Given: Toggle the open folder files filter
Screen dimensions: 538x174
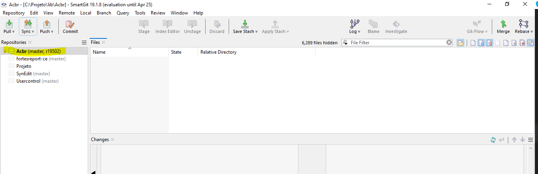Looking at the screenshot, I should click(x=460, y=43).
